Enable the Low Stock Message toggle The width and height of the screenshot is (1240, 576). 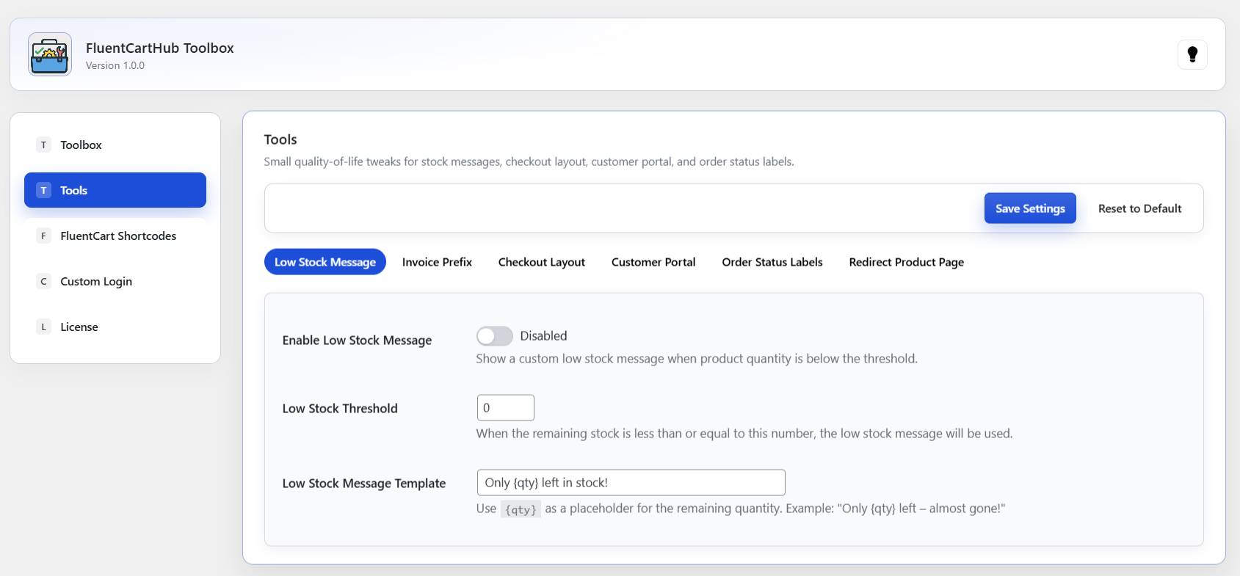click(x=494, y=336)
